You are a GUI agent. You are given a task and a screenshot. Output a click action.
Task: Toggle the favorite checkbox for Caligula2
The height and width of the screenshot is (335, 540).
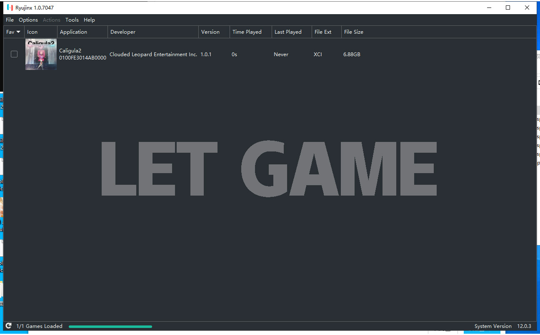(14, 54)
